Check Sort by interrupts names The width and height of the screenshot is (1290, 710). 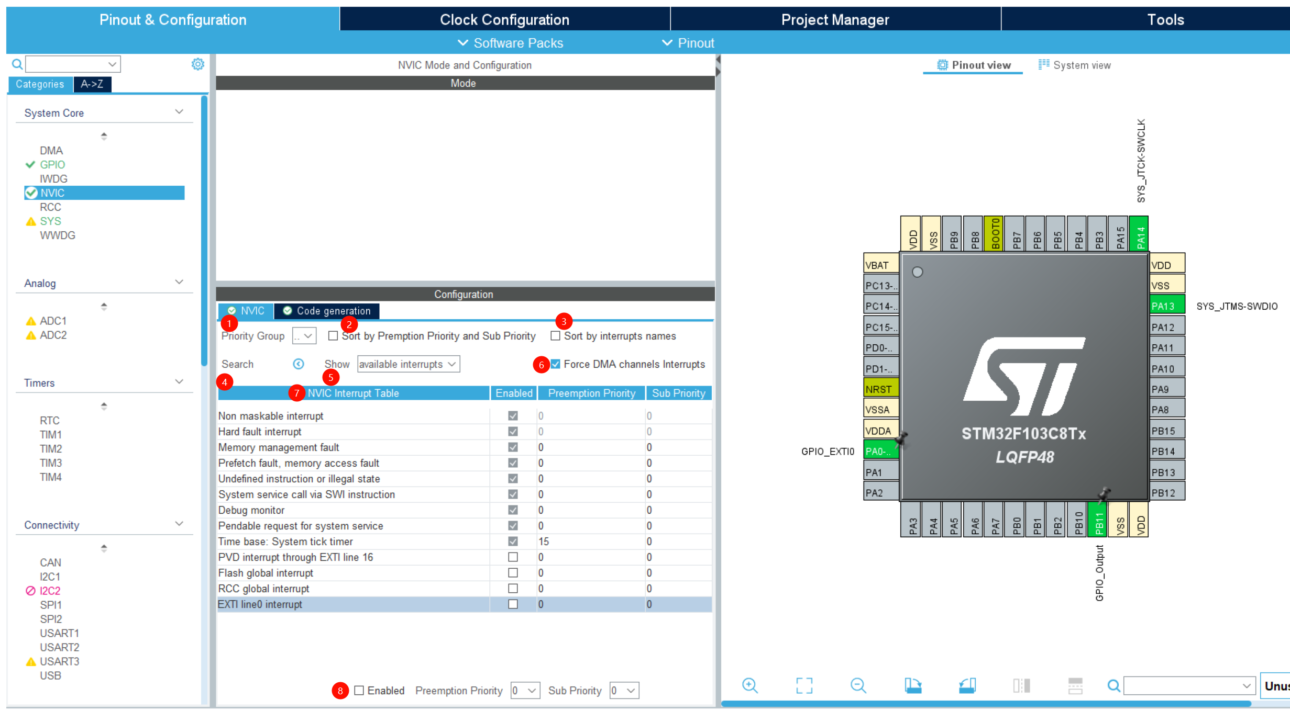(x=555, y=336)
